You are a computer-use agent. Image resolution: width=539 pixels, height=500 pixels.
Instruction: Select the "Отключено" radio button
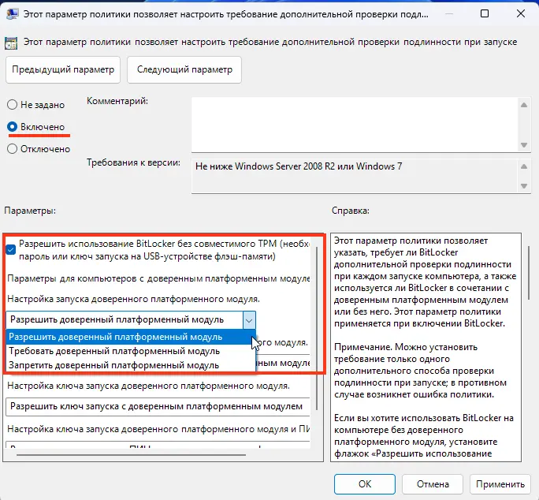13,147
